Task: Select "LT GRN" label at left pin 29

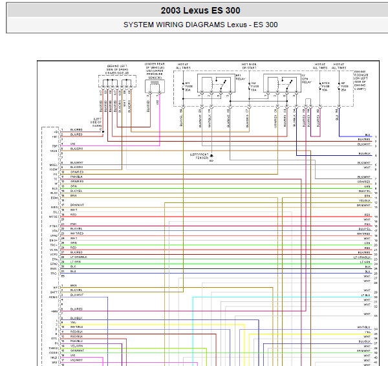Action: pos(76,262)
